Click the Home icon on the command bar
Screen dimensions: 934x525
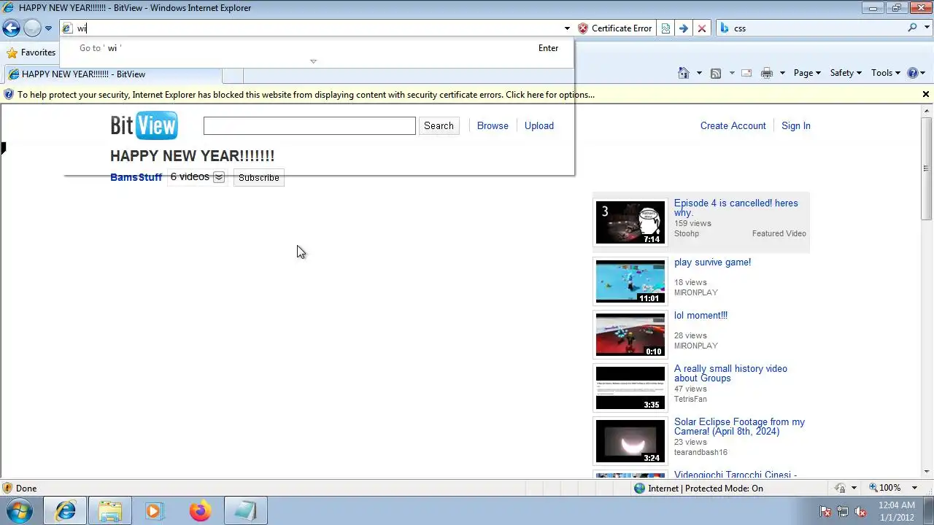pyautogui.click(x=684, y=73)
